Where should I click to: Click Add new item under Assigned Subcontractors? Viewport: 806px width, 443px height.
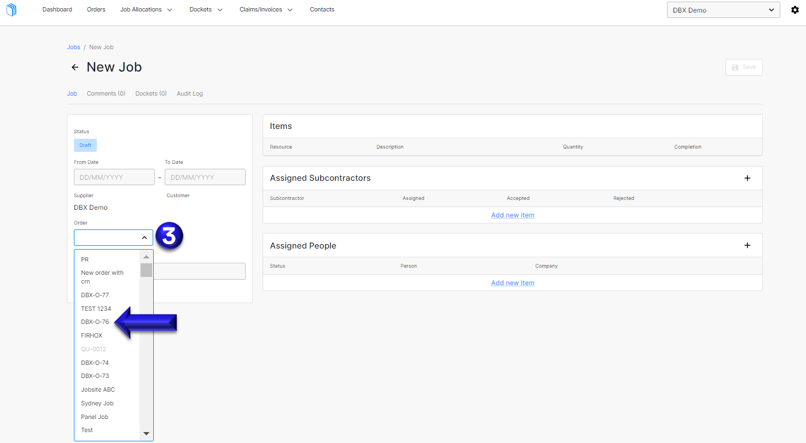point(512,215)
